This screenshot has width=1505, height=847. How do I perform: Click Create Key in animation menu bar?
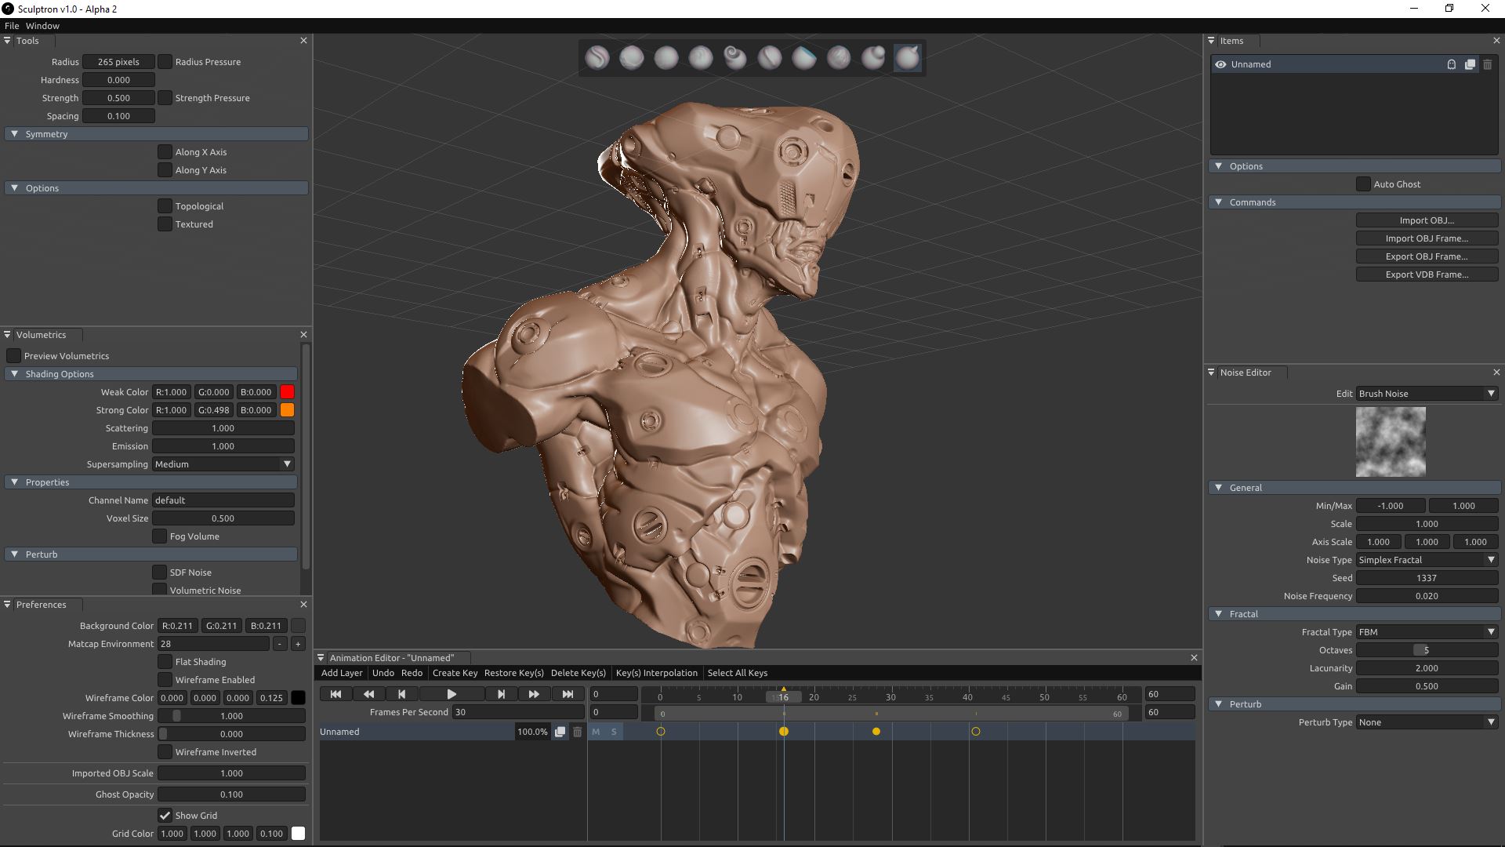(455, 673)
